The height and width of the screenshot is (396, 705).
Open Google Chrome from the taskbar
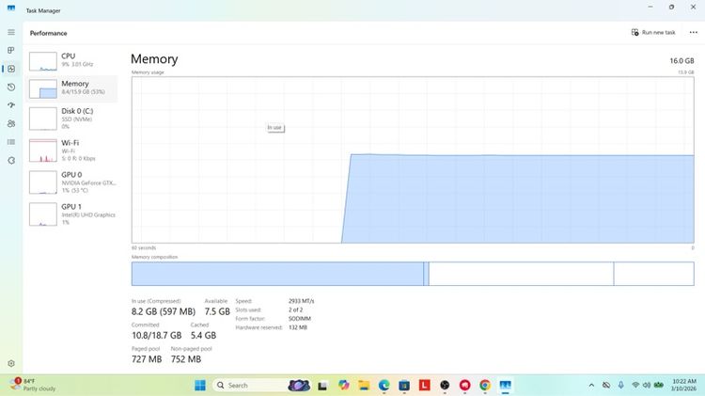pos(485,386)
